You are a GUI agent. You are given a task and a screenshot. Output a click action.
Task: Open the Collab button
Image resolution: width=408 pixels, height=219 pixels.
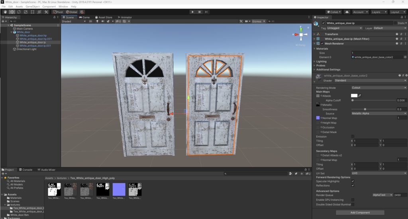click(x=334, y=12)
